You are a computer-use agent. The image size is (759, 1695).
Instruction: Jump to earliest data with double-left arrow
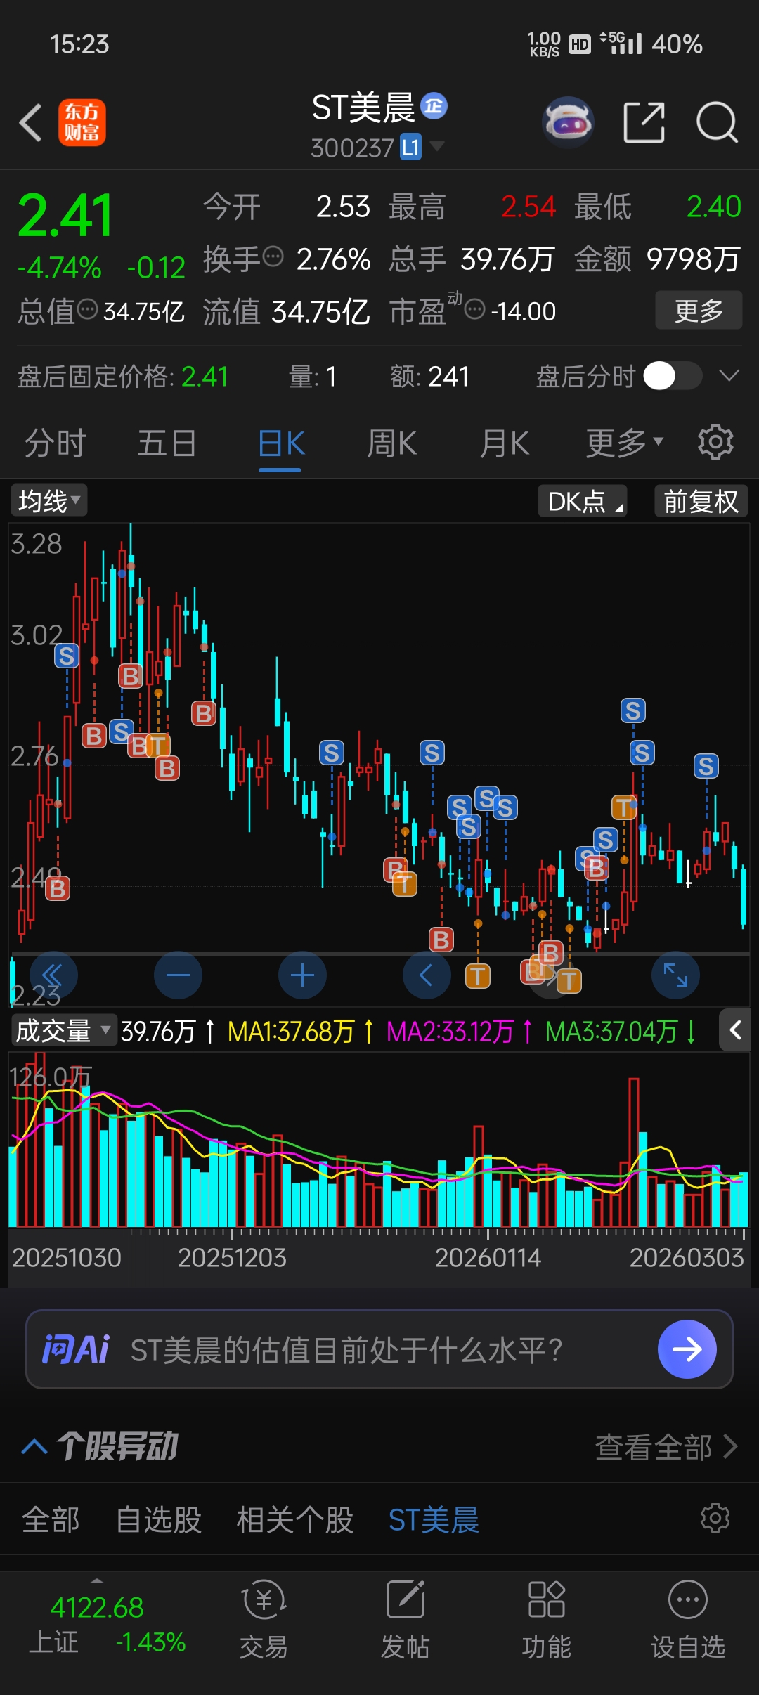click(53, 975)
